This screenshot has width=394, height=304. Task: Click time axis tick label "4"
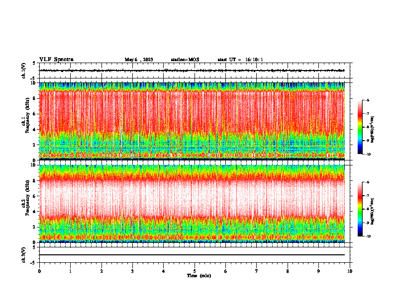tap(164, 271)
